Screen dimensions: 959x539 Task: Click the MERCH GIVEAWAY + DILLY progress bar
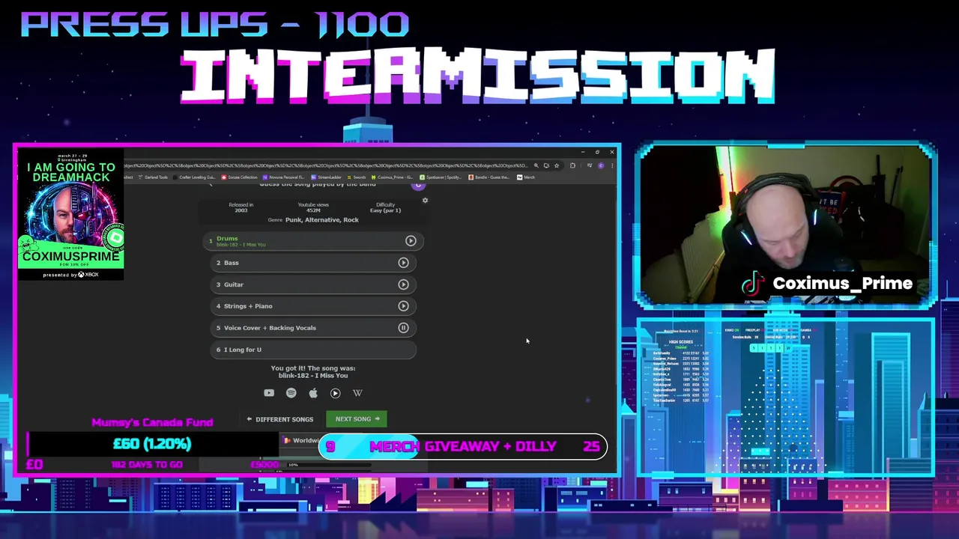(463, 447)
